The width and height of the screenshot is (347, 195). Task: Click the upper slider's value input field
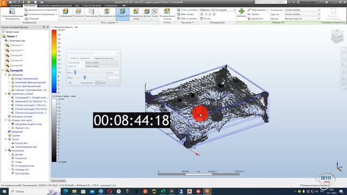[113, 72]
